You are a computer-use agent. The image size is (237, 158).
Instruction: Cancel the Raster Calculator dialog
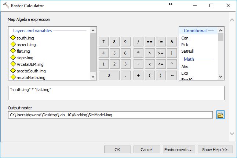[147, 150]
